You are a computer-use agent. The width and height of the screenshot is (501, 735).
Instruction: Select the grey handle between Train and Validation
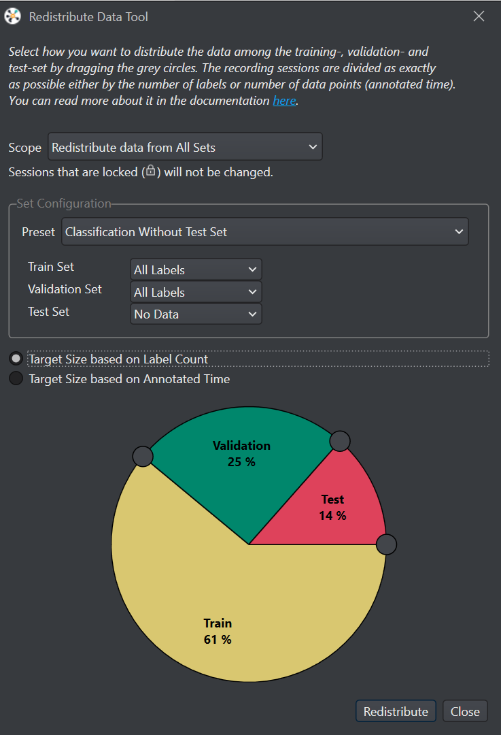pos(143,456)
